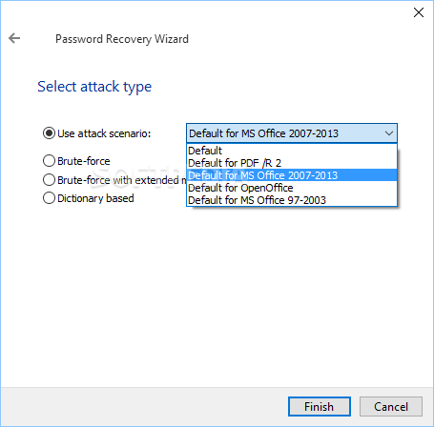Screen dimensions: 434x427
Task: Pick the Dictionary based radio button
Action: pyautogui.click(x=49, y=198)
